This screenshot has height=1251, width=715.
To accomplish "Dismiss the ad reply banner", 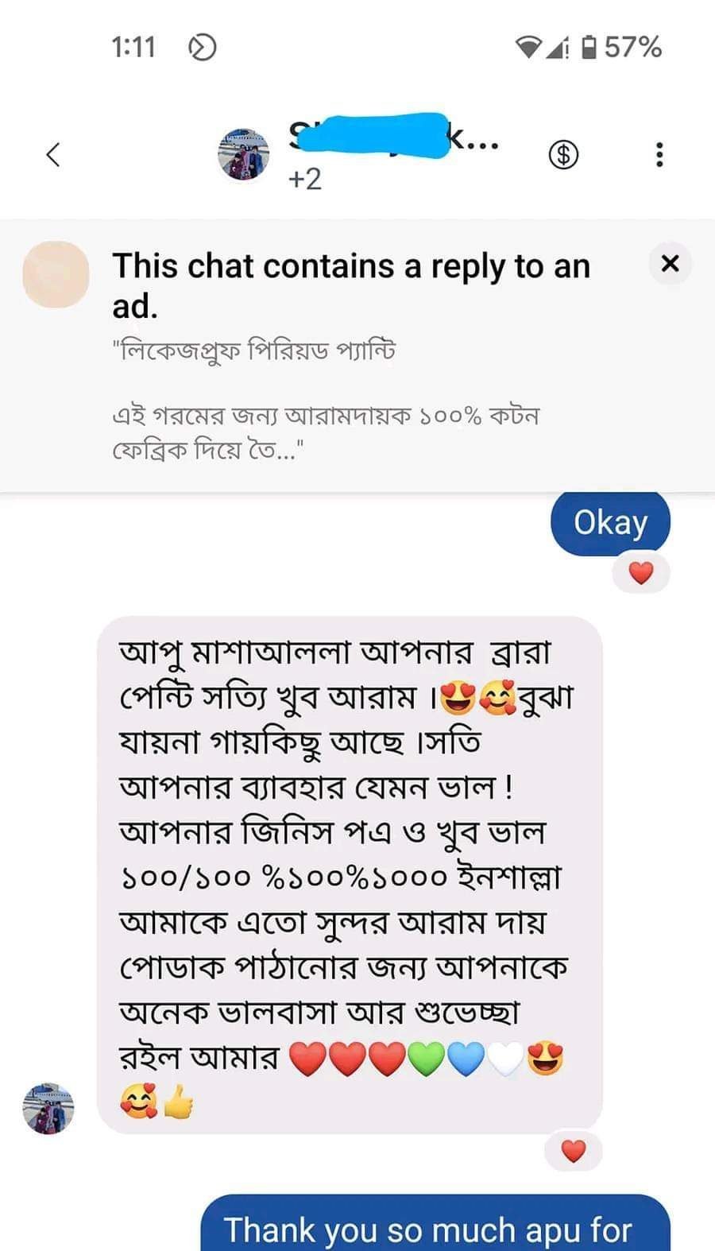I will coord(670,264).
